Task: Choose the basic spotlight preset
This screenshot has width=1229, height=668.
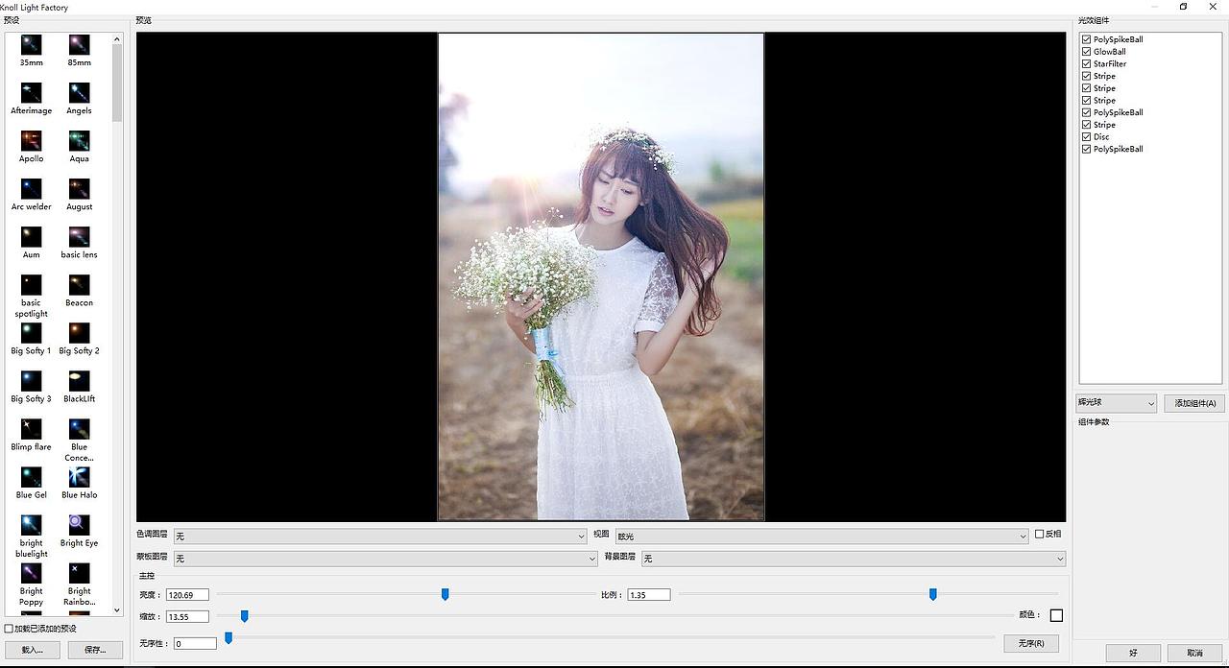Action: click(31, 284)
